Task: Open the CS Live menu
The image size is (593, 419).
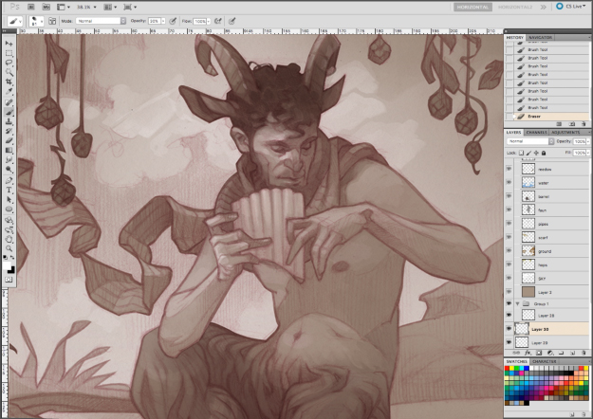Action: (x=571, y=7)
